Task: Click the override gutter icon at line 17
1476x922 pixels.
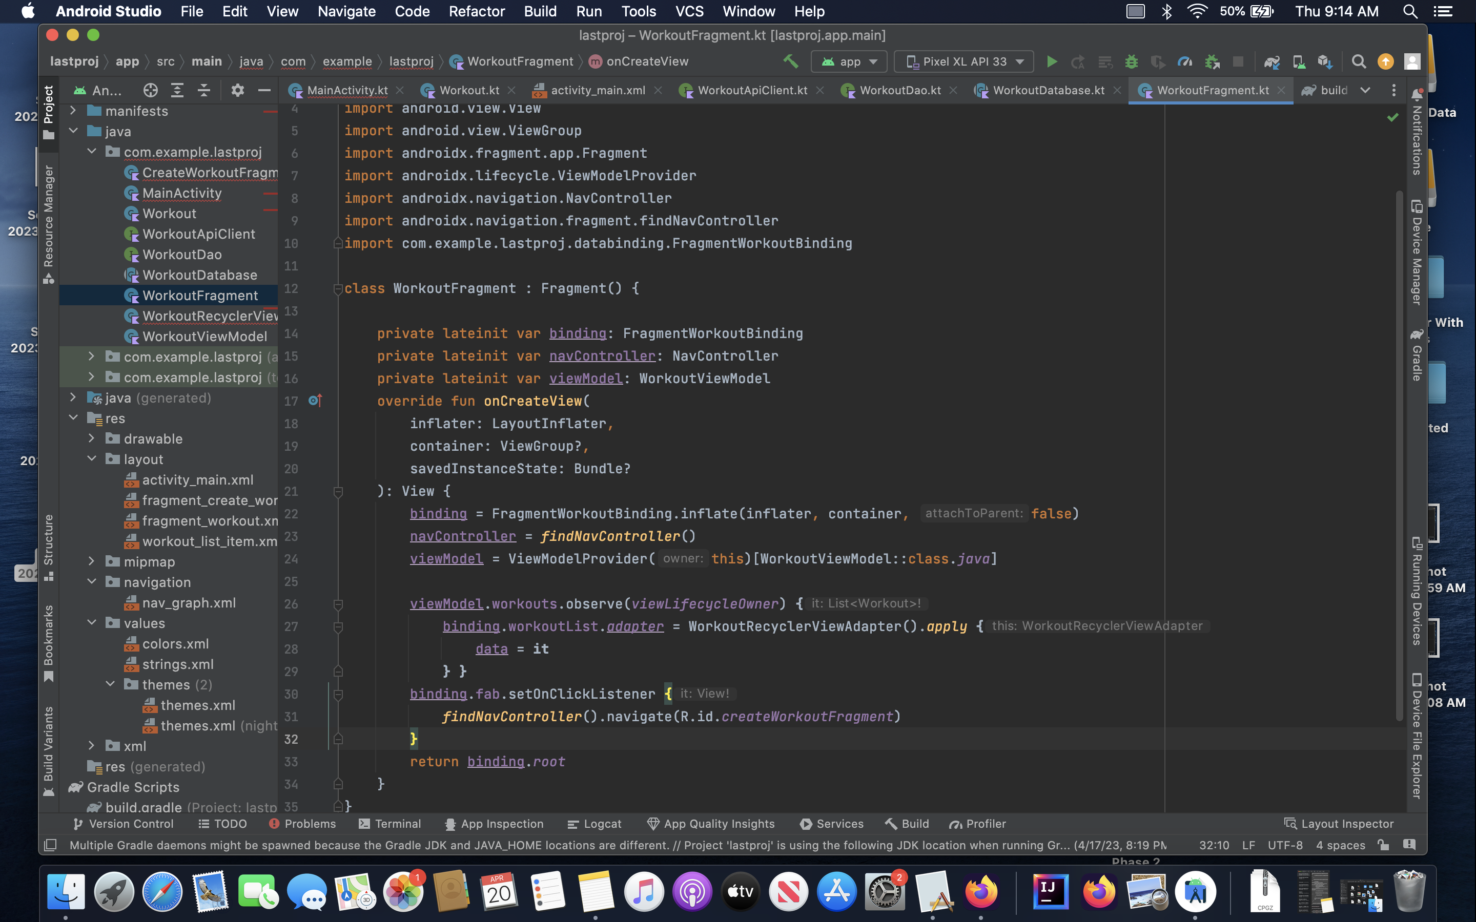Action: tap(315, 401)
